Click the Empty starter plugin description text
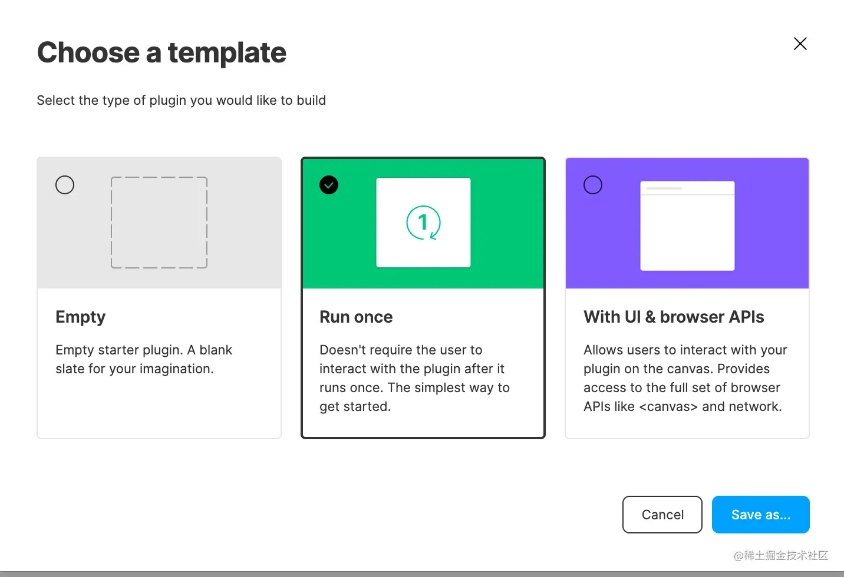This screenshot has width=844, height=577. coord(144,359)
